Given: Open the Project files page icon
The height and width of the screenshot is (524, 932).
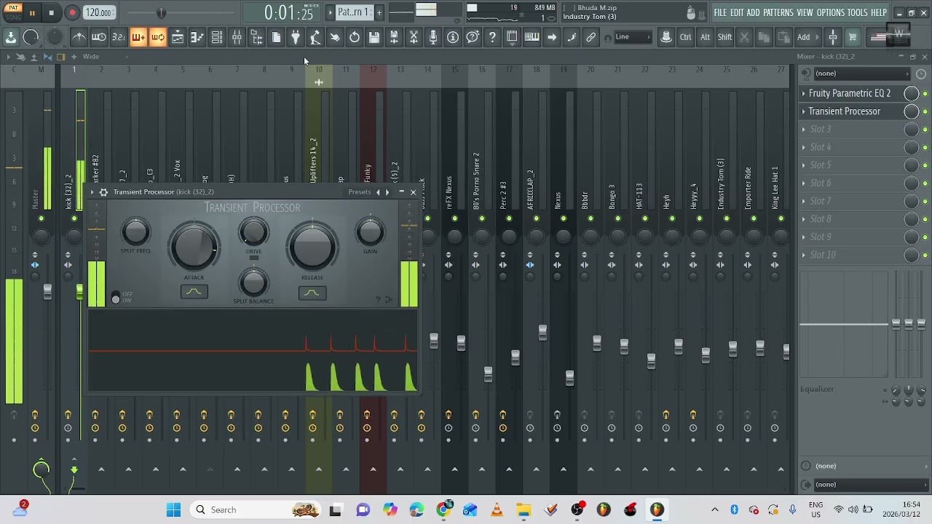Looking at the screenshot, I should click(x=276, y=37).
